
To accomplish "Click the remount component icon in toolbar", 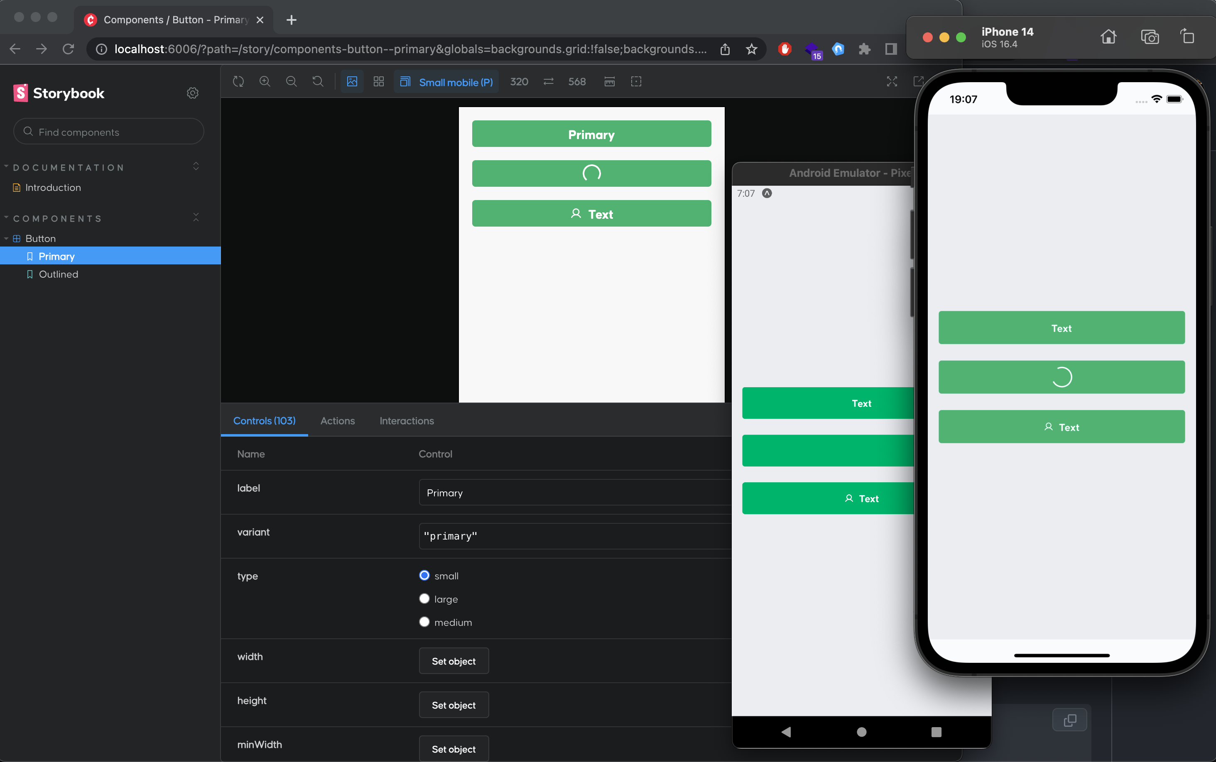I will click(238, 82).
